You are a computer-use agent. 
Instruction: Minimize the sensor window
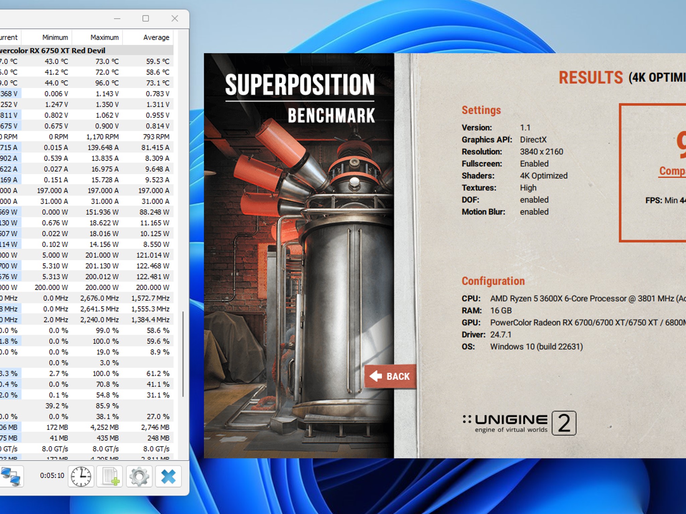[x=117, y=18]
